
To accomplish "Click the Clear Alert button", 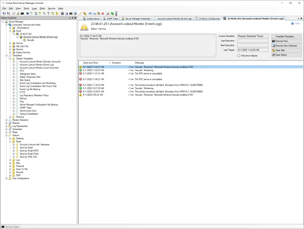I will (x=286, y=50).
